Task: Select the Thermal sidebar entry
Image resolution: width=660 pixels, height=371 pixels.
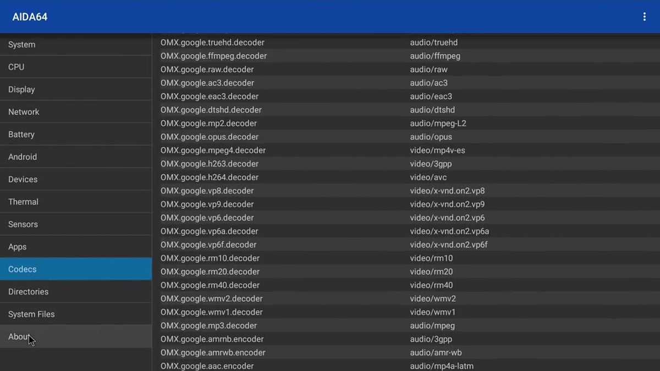Action: point(76,202)
